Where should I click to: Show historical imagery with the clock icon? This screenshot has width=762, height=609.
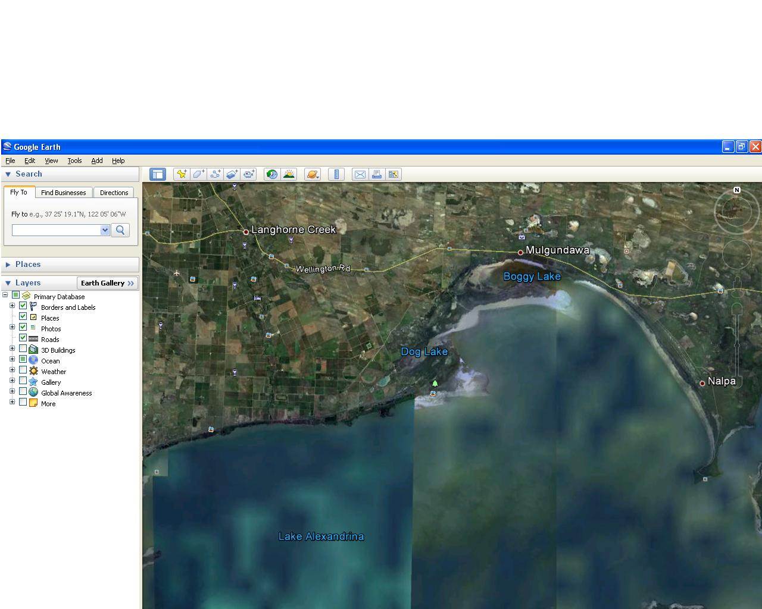pyautogui.click(x=272, y=174)
